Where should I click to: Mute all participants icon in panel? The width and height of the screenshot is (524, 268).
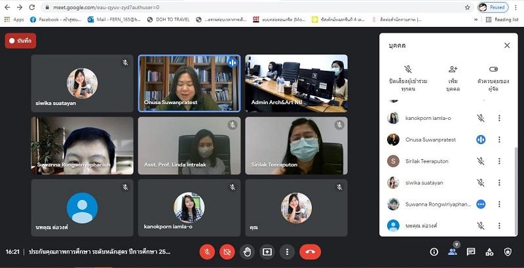tap(408, 69)
